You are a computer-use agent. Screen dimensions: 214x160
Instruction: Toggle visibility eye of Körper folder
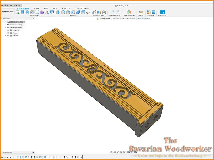click(x=8, y=33)
